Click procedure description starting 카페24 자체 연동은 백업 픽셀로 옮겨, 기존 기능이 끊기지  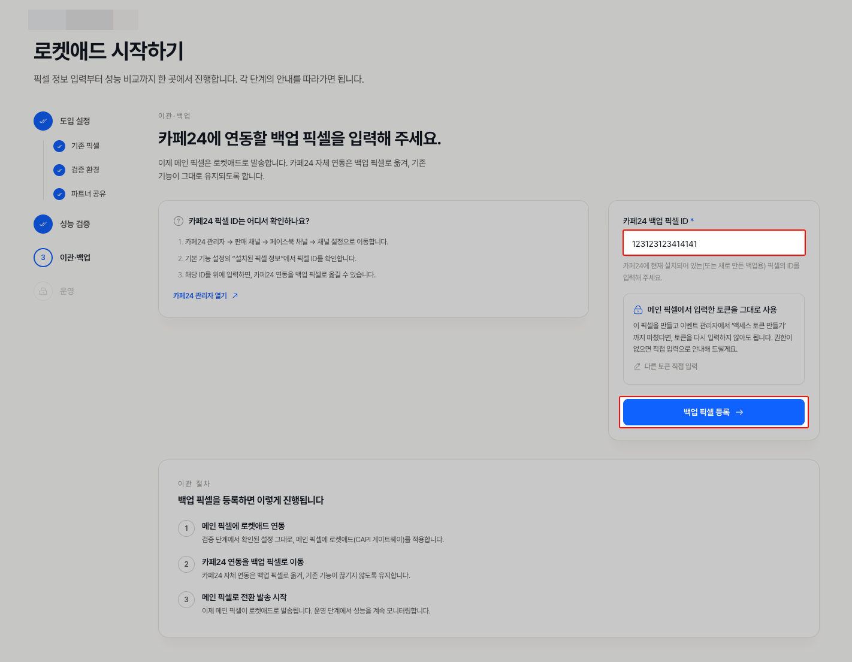pyautogui.click(x=306, y=576)
